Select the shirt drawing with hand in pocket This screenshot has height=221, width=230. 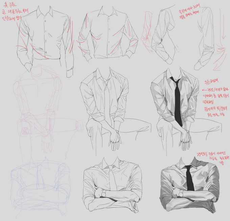45,41
